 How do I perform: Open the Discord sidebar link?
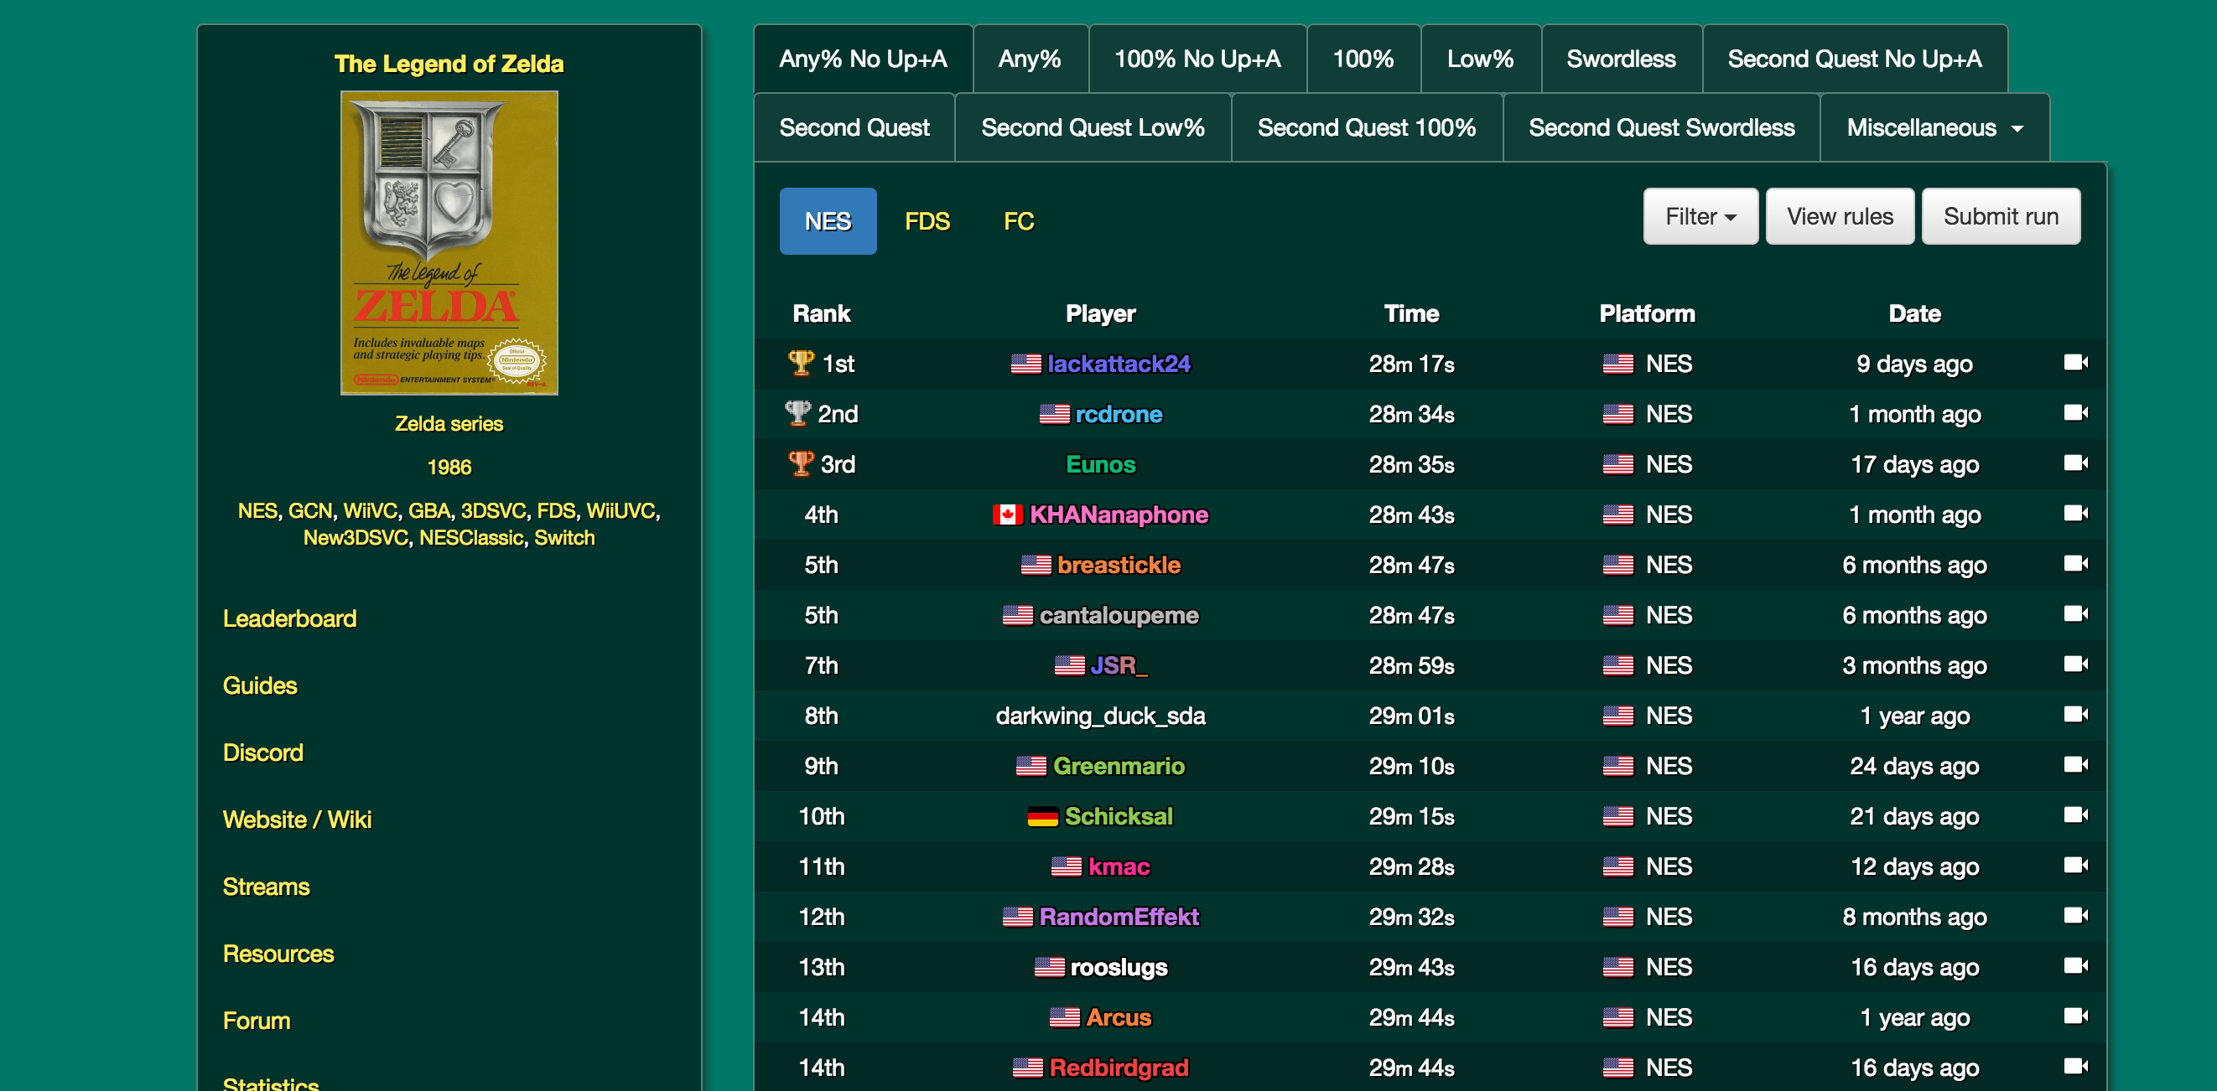click(x=262, y=752)
